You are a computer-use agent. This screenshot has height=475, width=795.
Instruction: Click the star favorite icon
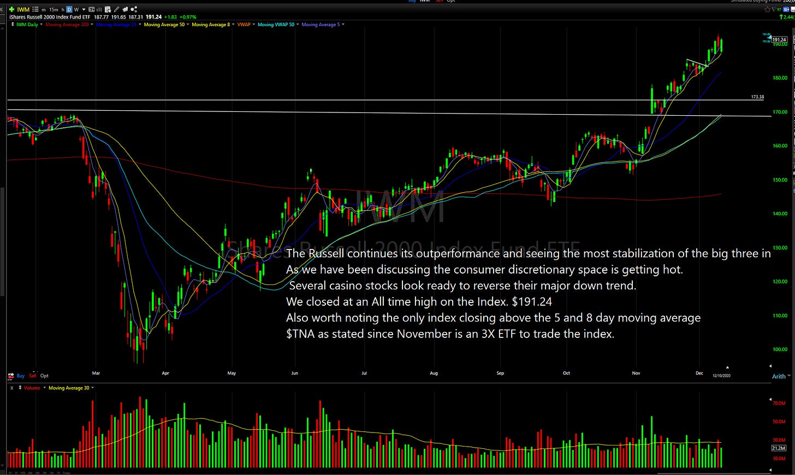tap(768, 9)
